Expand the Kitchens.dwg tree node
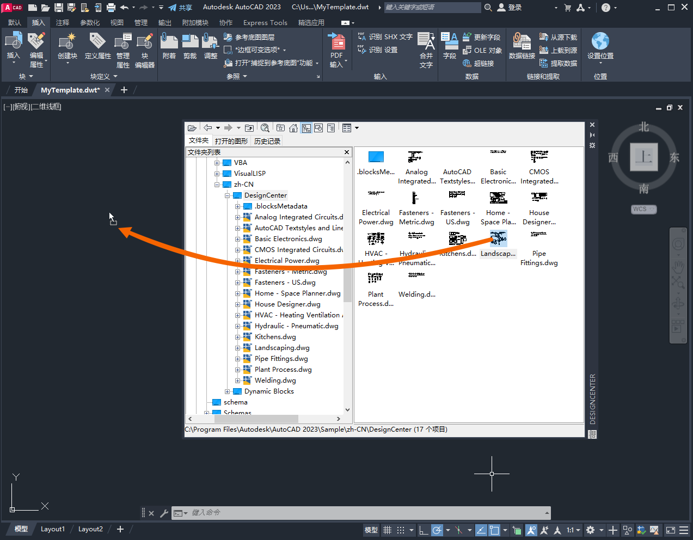693x540 pixels. click(x=237, y=337)
